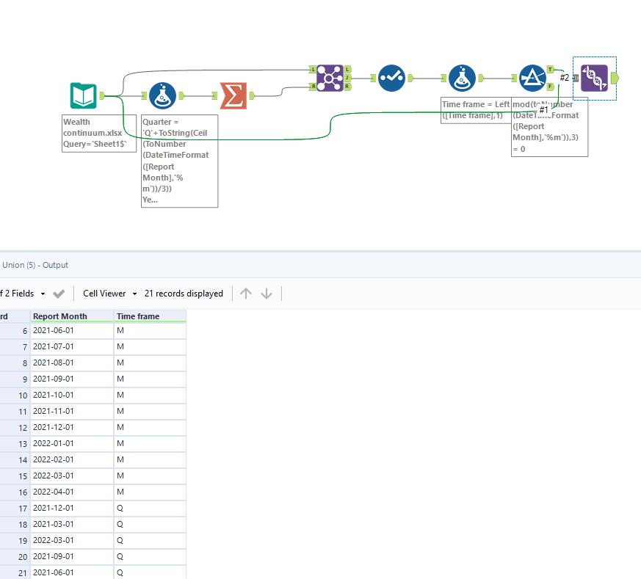Click the Time frame column header

click(x=150, y=316)
